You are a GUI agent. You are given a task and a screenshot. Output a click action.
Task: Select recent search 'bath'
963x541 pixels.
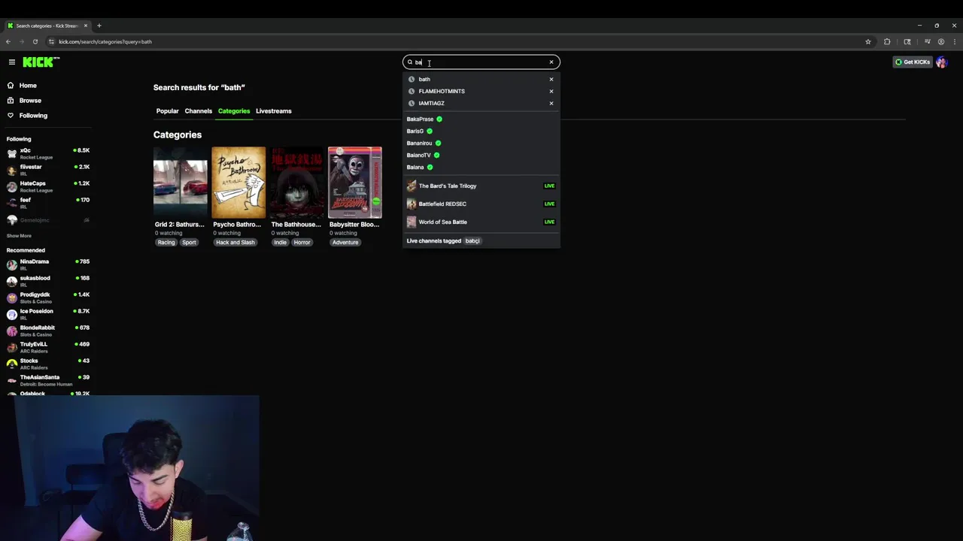(481, 79)
